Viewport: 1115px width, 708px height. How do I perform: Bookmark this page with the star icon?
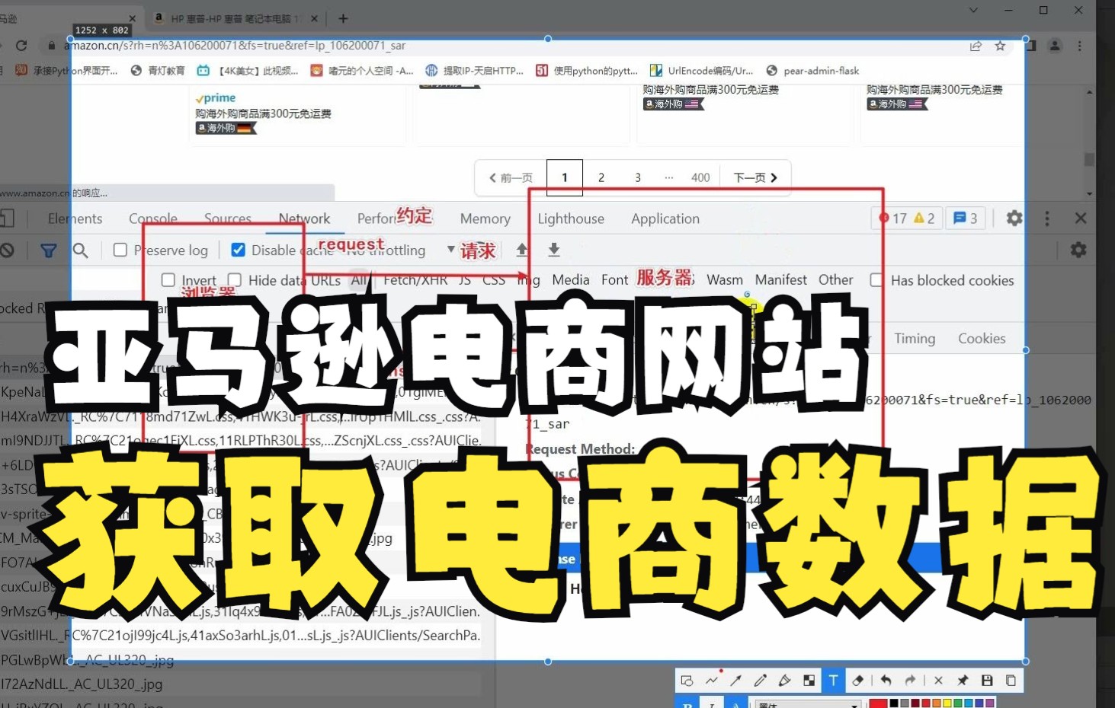pyautogui.click(x=1000, y=46)
